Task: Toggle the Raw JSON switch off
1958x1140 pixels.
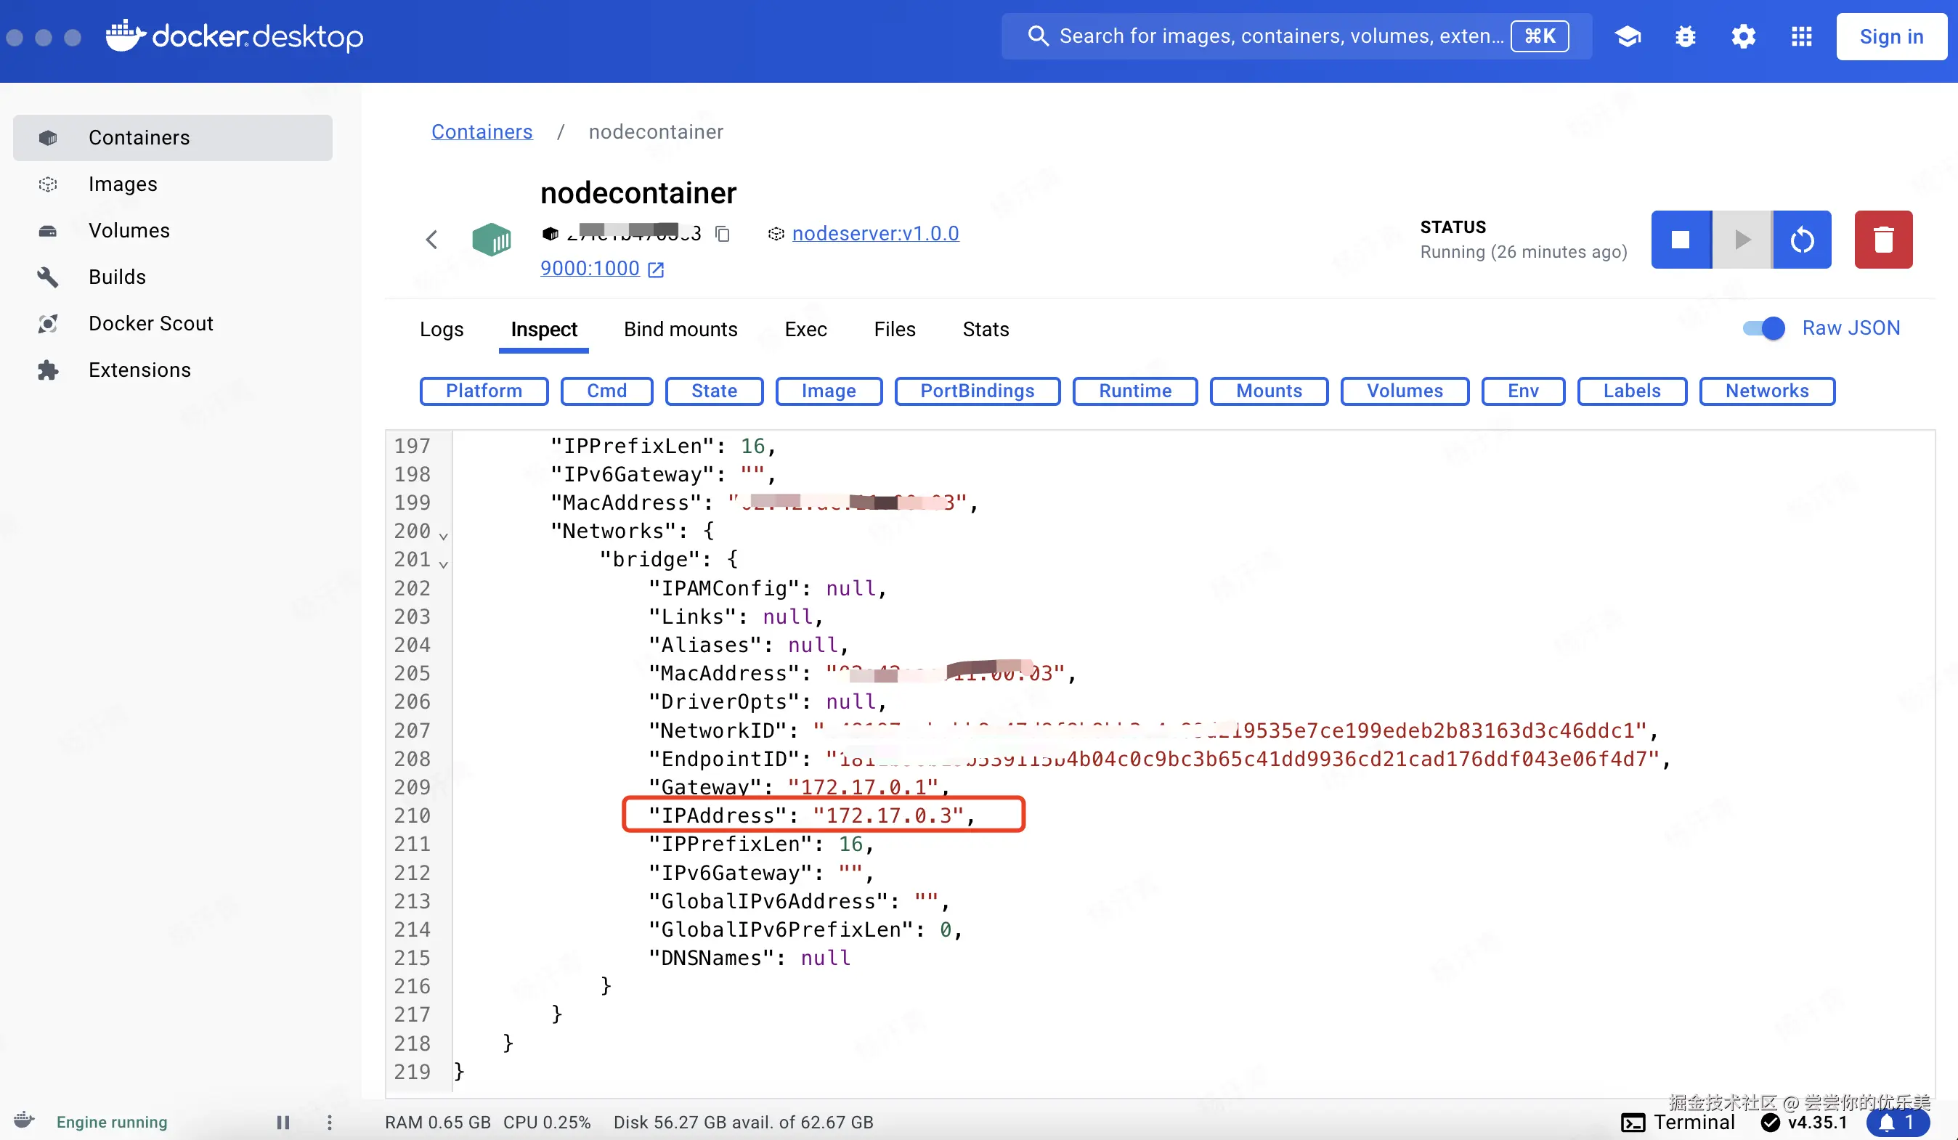Action: pyautogui.click(x=1763, y=328)
